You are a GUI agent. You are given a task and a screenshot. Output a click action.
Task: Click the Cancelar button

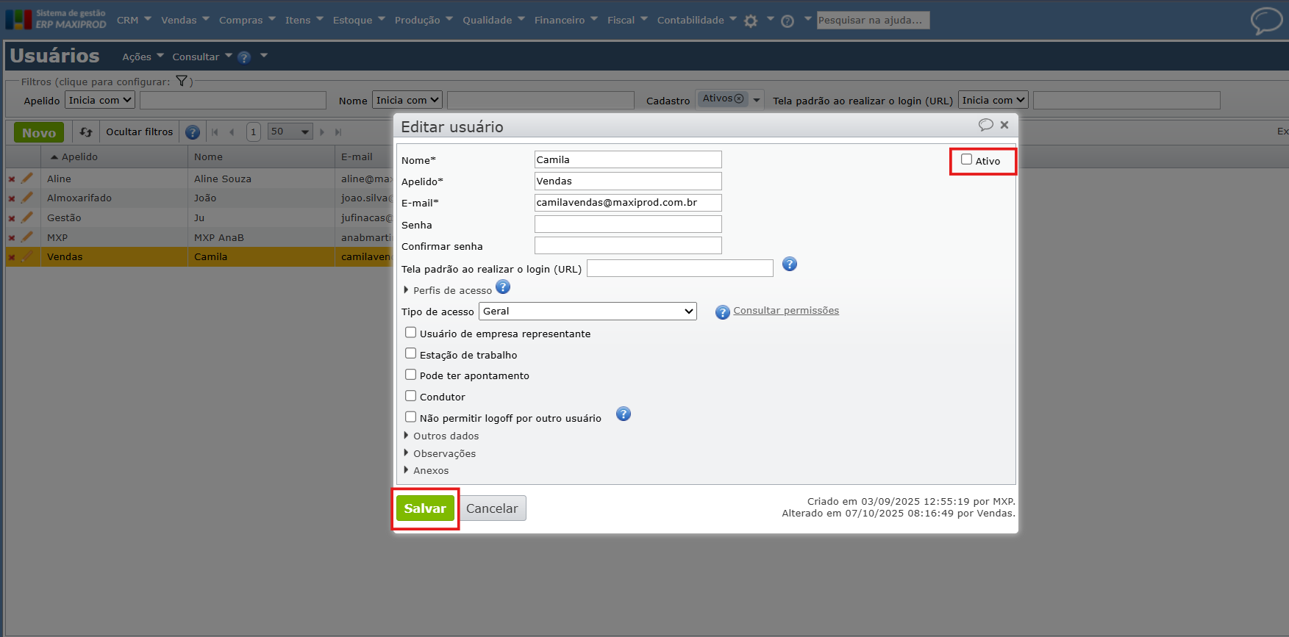click(x=492, y=508)
